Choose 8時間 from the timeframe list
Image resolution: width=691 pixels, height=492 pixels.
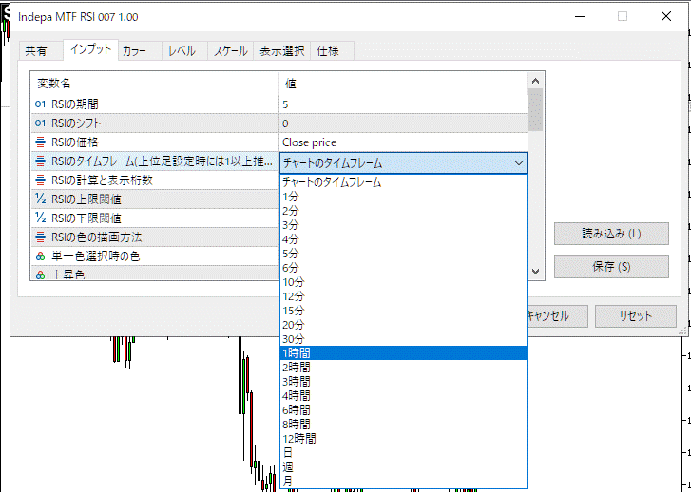[403, 424]
